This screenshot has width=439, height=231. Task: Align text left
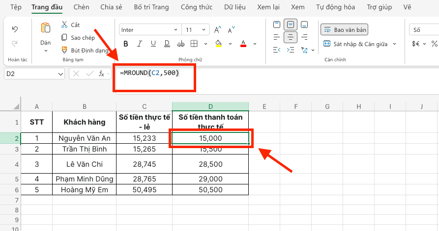tap(277, 37)
